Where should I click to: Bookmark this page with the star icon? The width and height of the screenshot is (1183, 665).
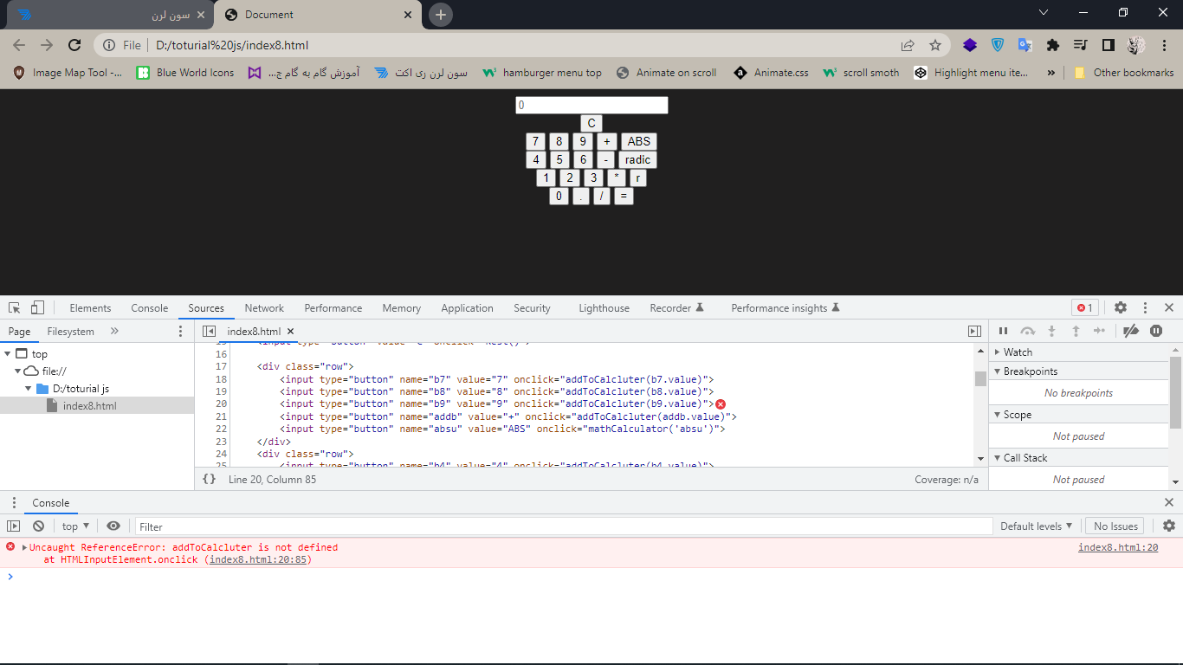click(x=935, y=45)
